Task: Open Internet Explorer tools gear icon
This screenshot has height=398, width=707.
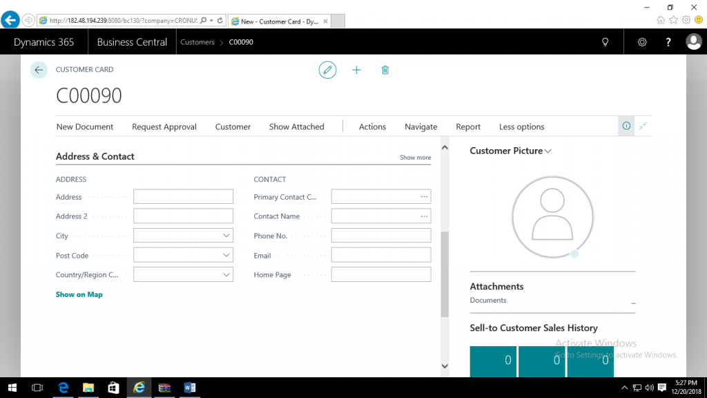Action: click(686, 20)
